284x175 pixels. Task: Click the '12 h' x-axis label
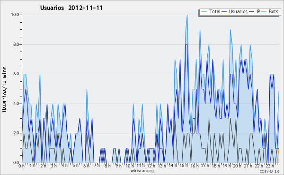pyautogui.click(x=151, y=166)
